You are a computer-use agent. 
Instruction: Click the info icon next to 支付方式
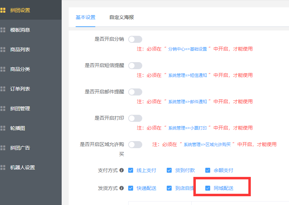(122, 170)
